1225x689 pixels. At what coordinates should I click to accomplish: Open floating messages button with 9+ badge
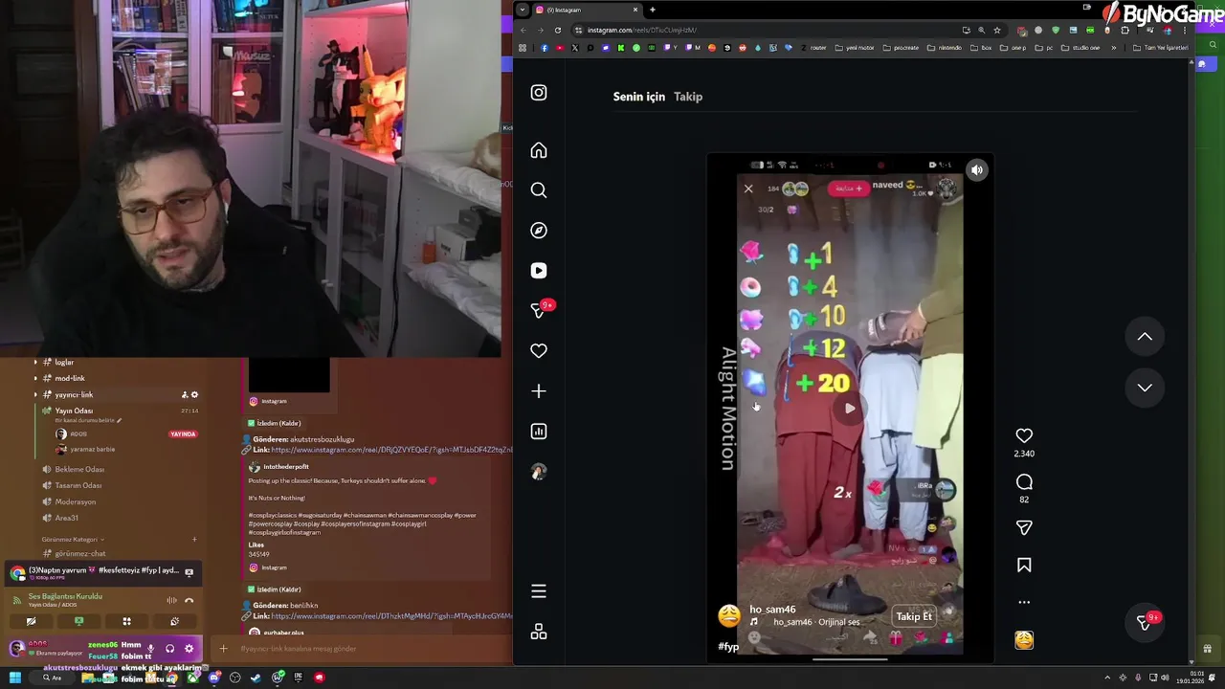[x=1145, y=622]
